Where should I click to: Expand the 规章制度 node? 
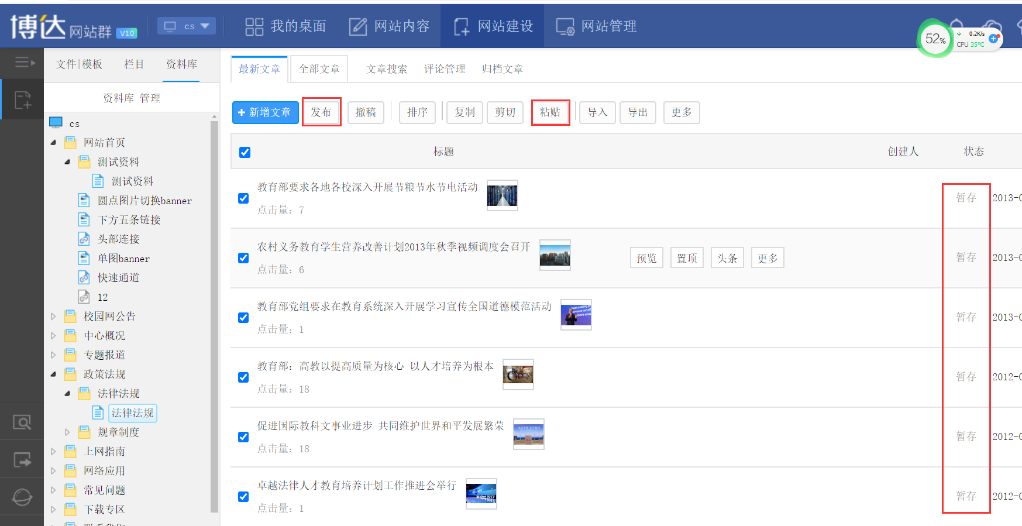point(67,432)
